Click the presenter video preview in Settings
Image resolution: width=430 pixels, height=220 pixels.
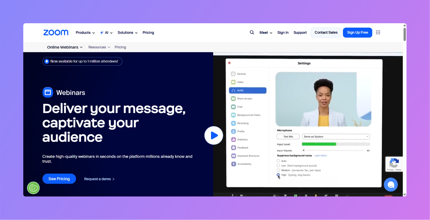(323, 99)
